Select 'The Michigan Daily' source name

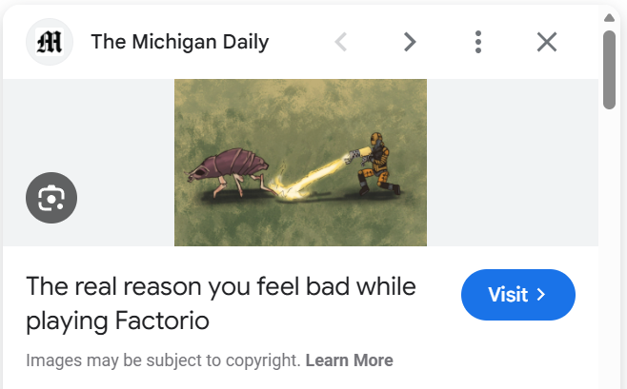(x=180, y=42)
